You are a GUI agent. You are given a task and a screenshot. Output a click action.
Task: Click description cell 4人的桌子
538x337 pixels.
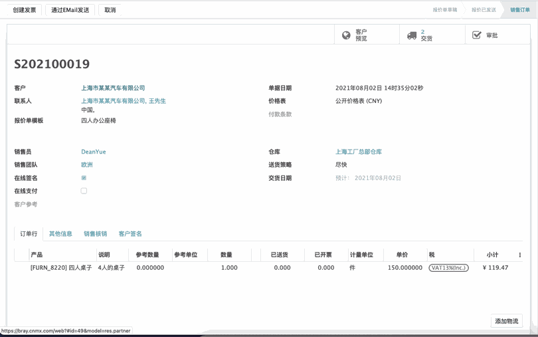coord(111,268)
